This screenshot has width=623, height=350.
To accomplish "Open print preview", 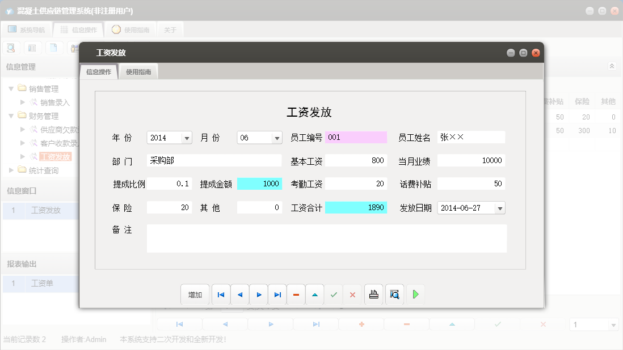I will click(x=394, y=294).
